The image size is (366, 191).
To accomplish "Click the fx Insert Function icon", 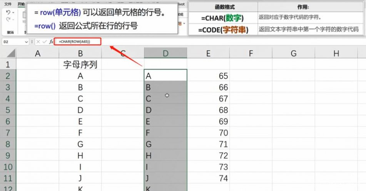I will point(51,42).
